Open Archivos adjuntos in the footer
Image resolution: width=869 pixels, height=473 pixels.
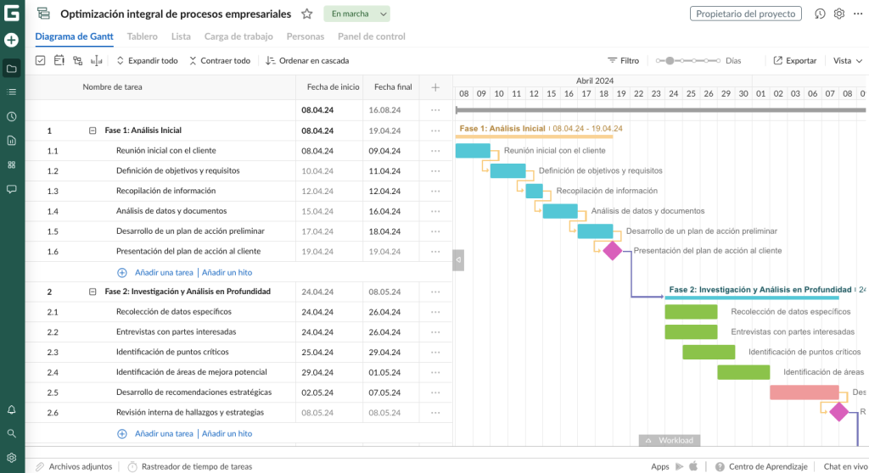[75, 466]
